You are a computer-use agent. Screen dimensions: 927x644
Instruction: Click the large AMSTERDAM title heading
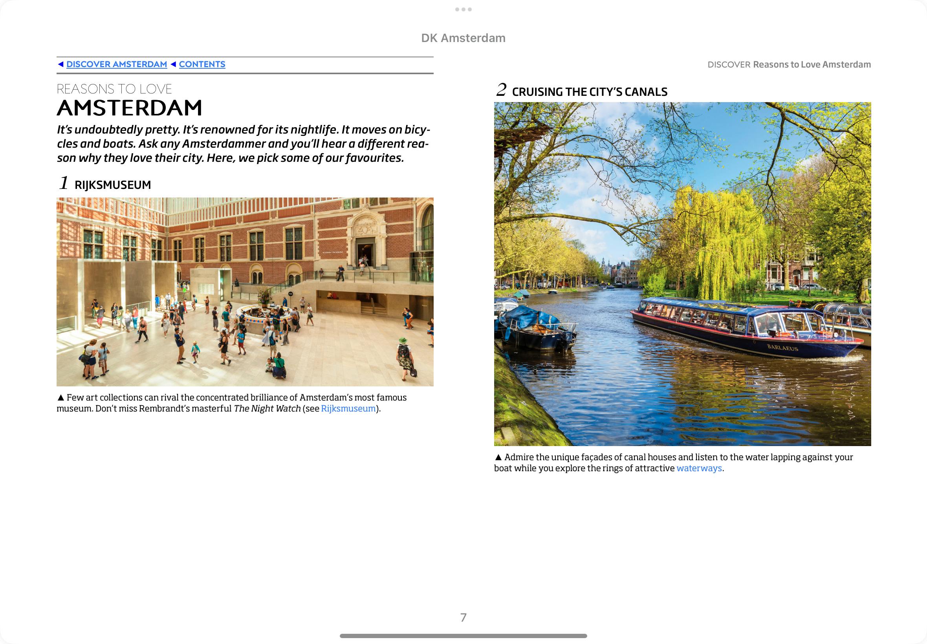tap(129, 108)
